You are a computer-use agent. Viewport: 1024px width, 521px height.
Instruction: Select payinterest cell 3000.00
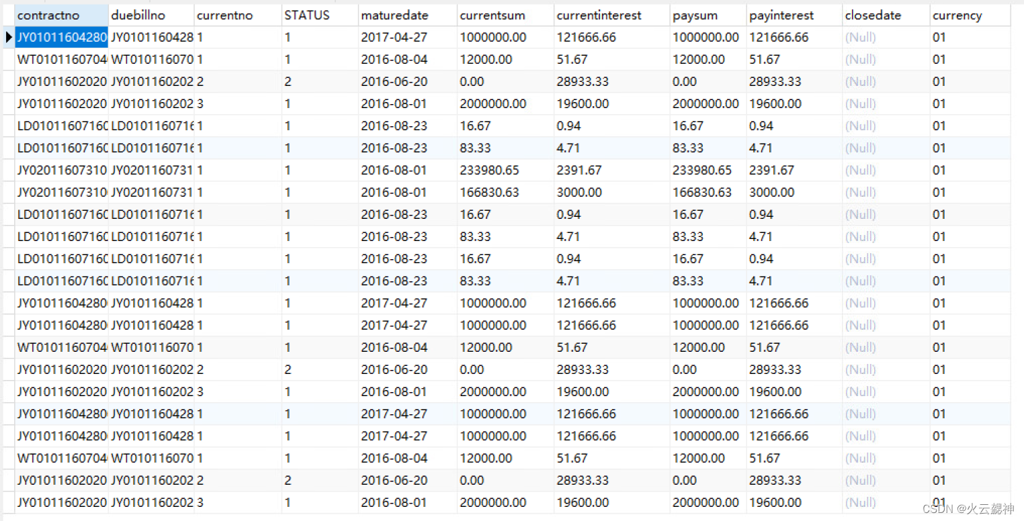point(794,193)
